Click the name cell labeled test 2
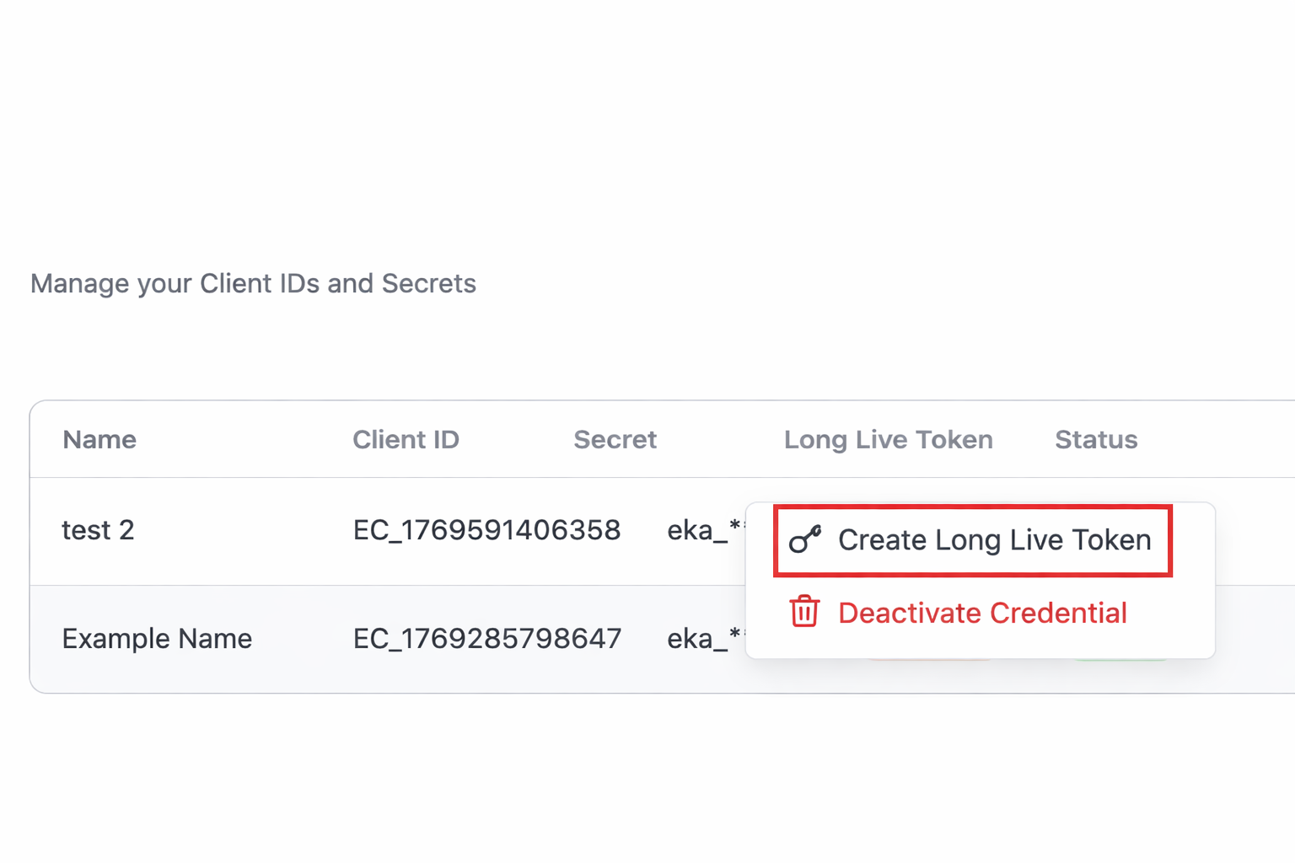Screen dimensions: 1295x863 (99, 530)
